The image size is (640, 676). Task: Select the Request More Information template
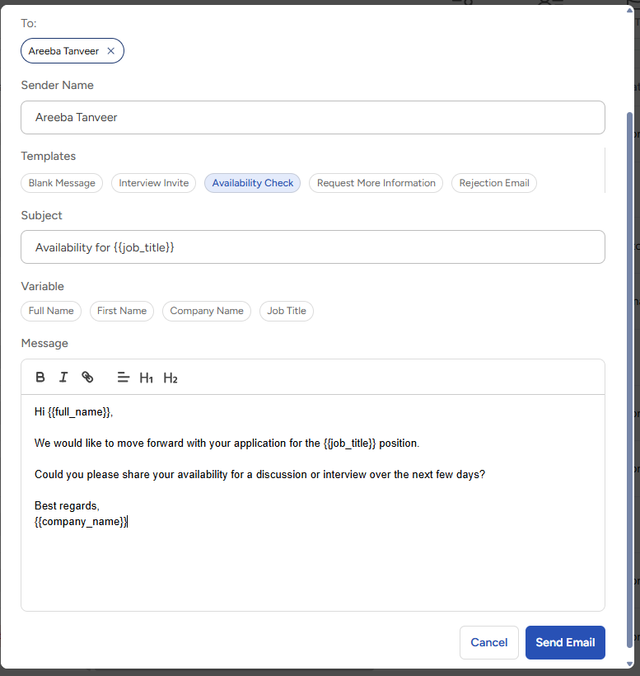coord(376,183)
